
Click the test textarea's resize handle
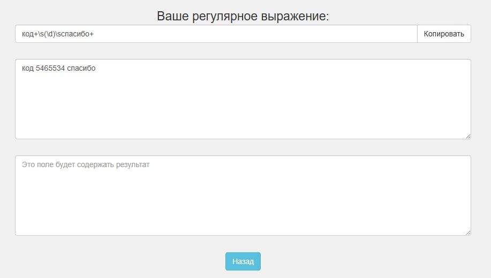pos(467,136)
